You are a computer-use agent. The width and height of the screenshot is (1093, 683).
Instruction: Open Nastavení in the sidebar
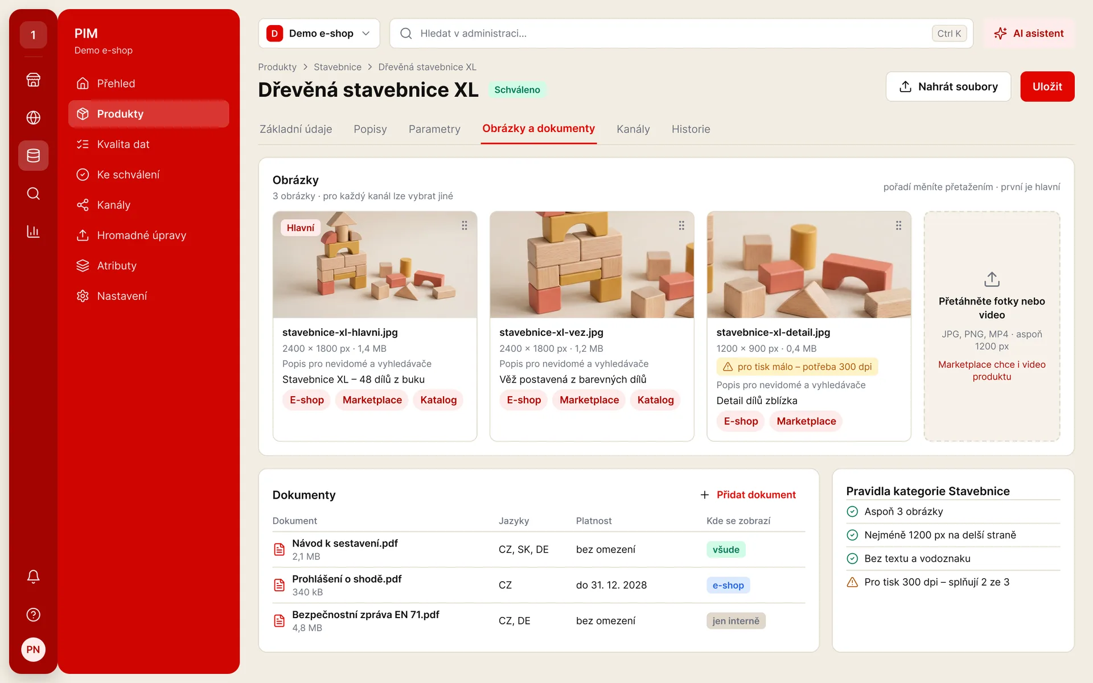pos(149,296)
